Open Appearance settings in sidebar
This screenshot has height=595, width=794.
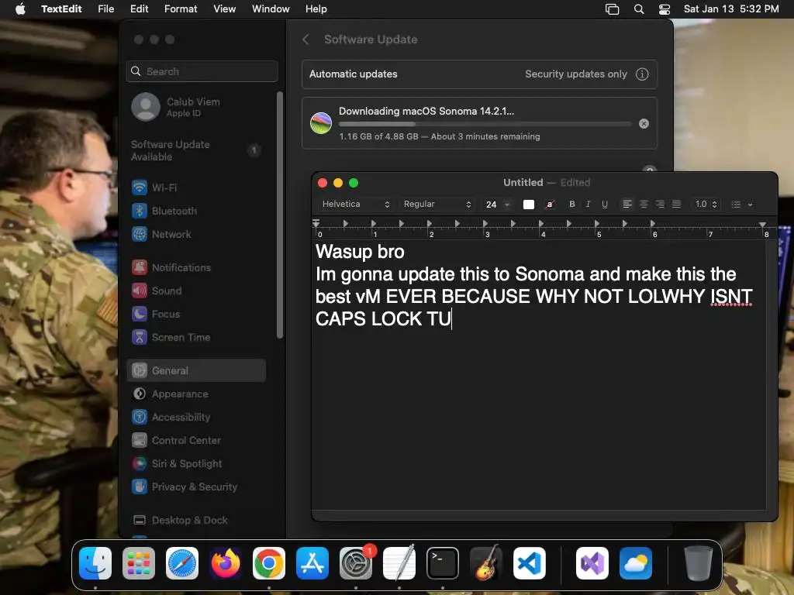point(195,394)
